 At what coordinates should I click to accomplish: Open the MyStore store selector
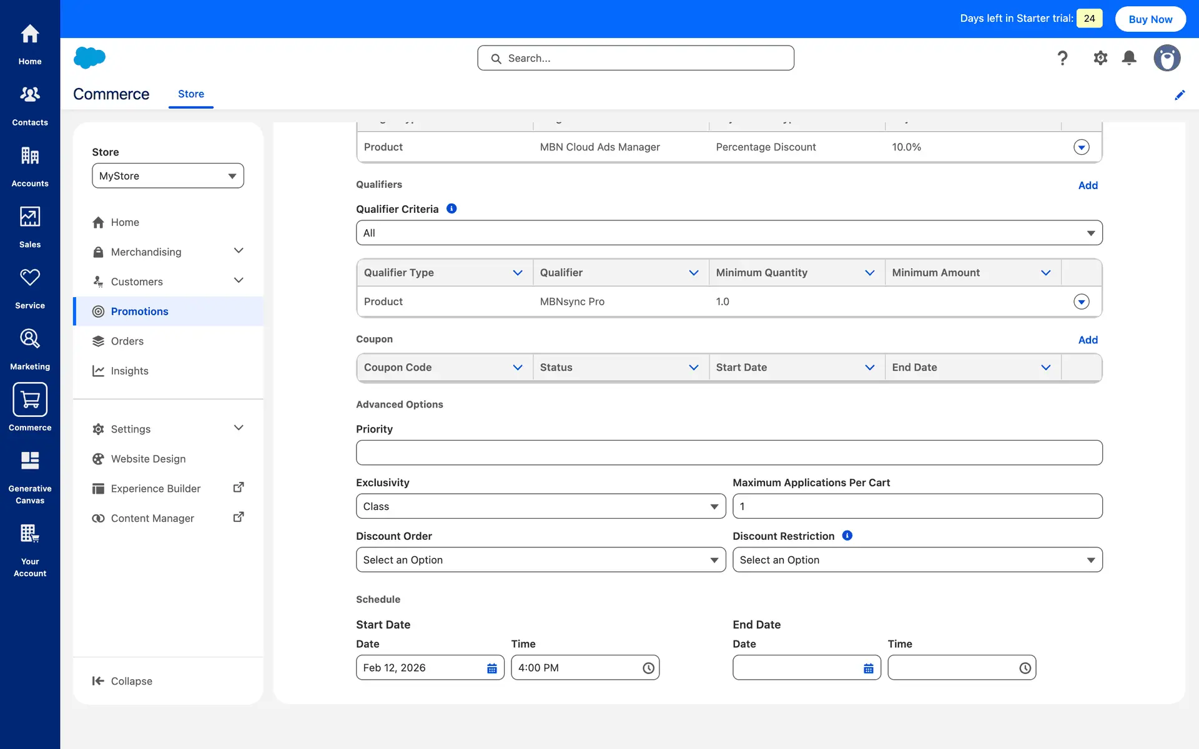pyautogui.click(x=167, y=176)
